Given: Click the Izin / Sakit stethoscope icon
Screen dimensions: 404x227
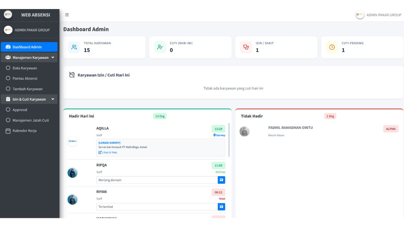Looking at the screenshot, I should (246, 47).
